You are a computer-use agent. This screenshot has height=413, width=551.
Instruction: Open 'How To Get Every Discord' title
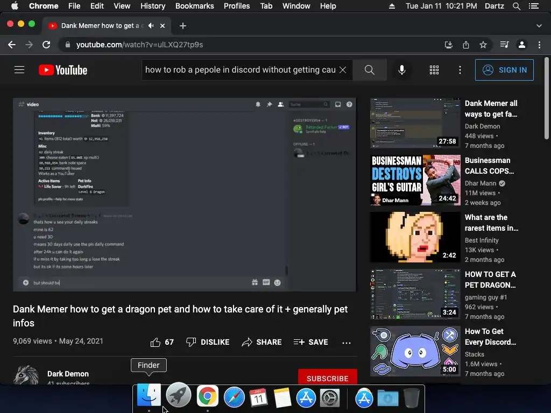[490, 337]
